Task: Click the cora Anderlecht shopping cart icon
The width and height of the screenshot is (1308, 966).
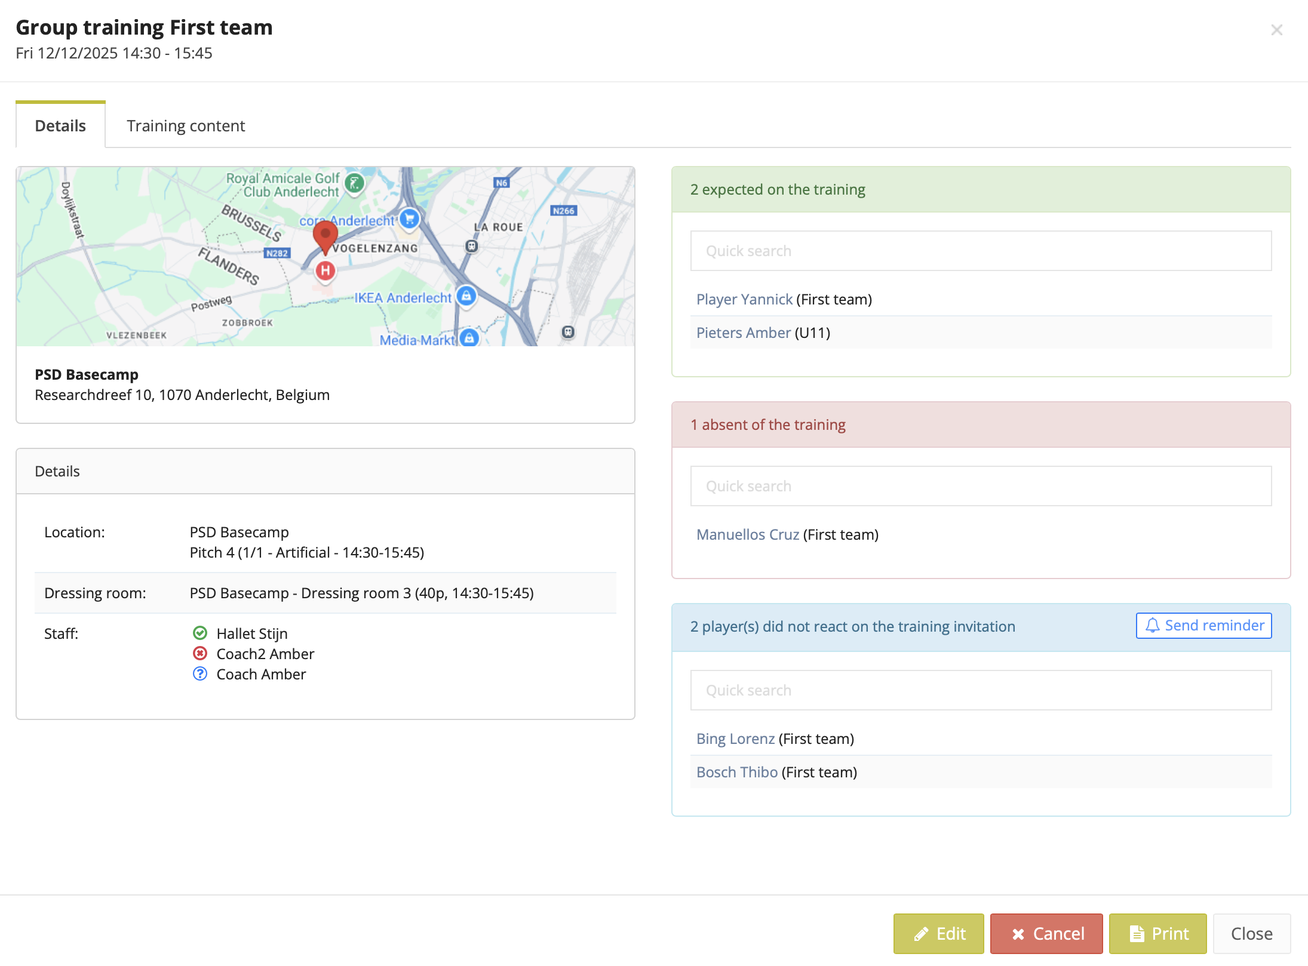Action: pos(410,219)
